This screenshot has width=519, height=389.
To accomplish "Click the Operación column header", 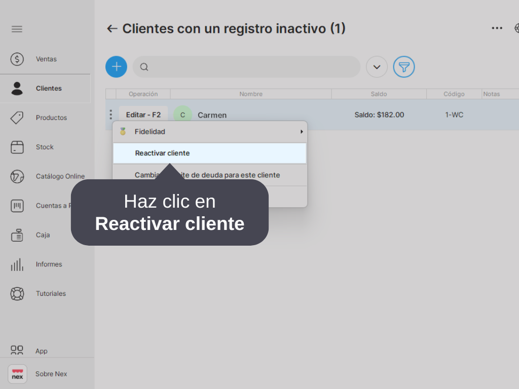I will click(143, 94).
